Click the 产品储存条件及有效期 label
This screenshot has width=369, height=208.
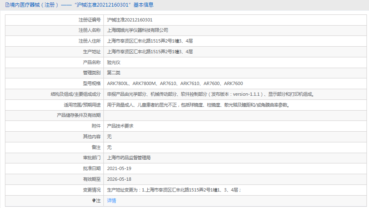tap(79, 115)
